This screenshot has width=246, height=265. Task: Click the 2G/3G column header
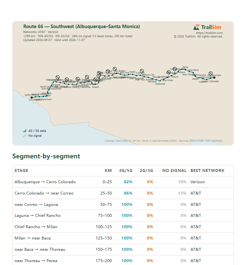[146, 171]
